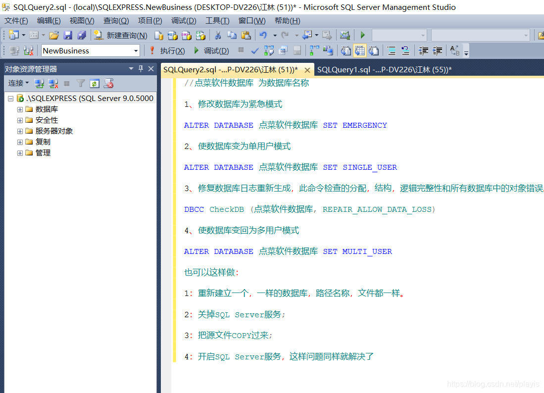Pin the 对象资源管理器 panel
Screen dimensions: 544x393
(x=141, y=69)
